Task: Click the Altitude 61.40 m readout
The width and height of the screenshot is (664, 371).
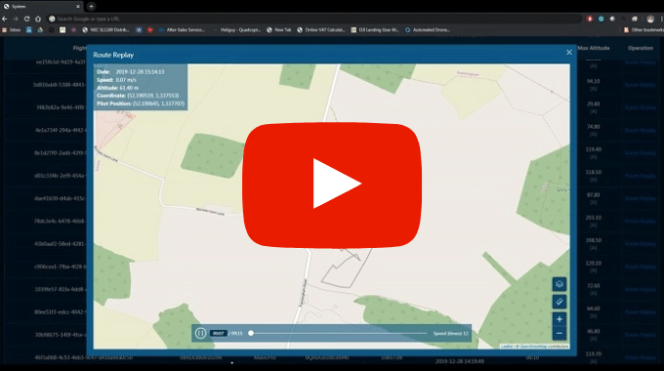Action: point(118,88)
